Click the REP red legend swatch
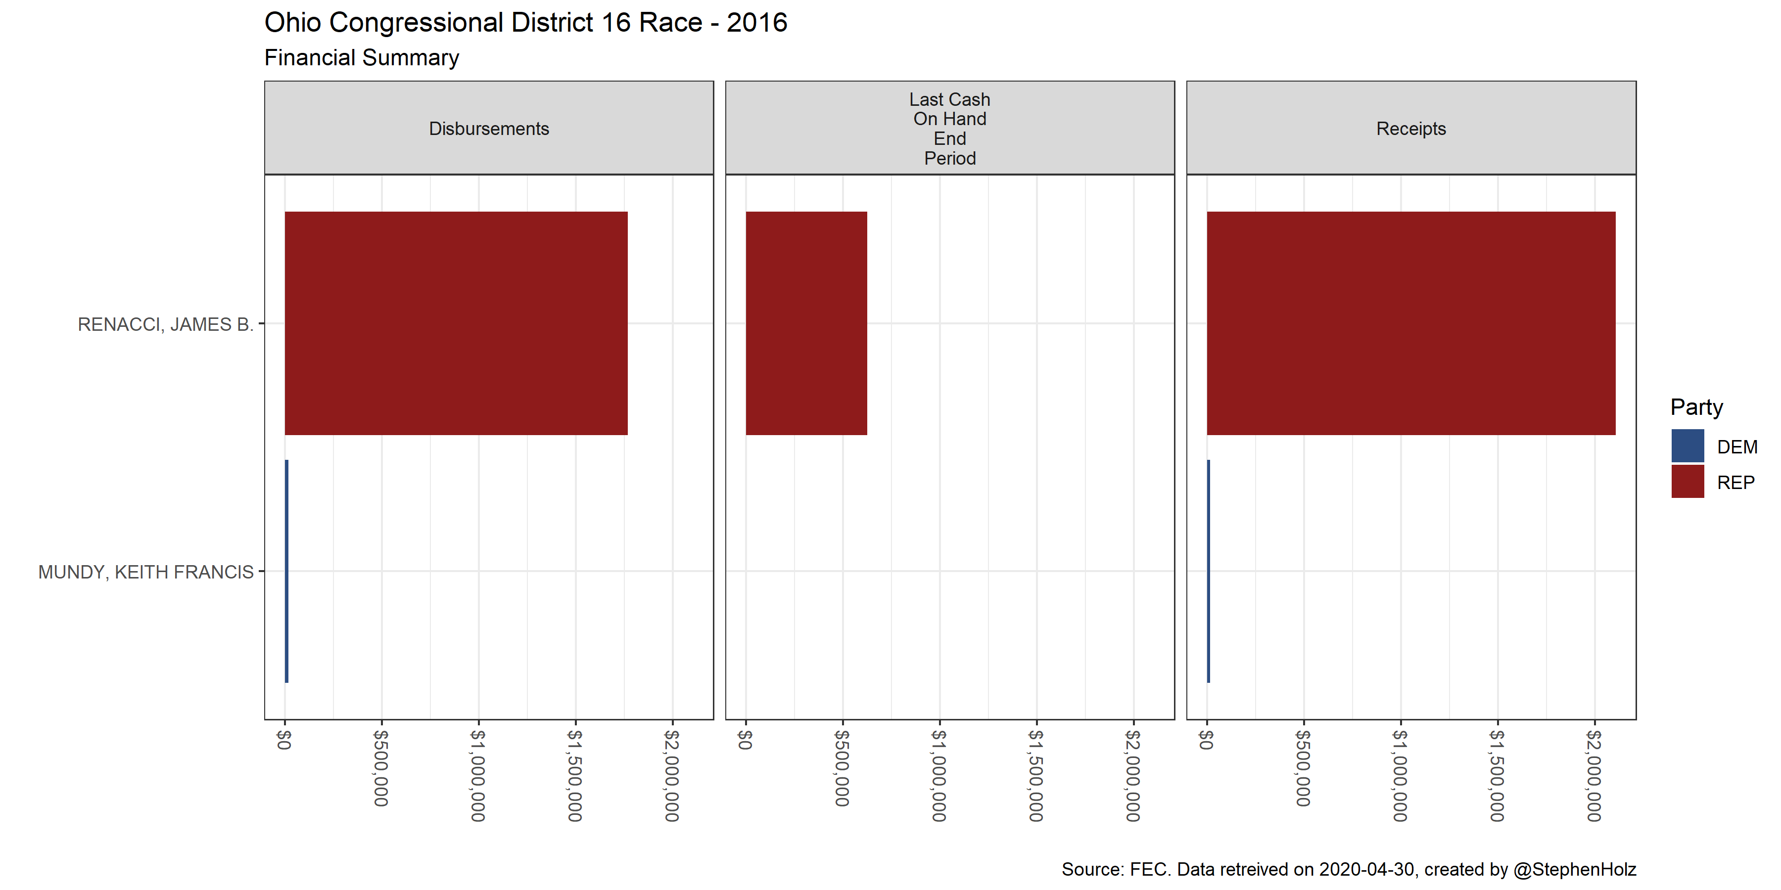1781x890 pixels. (x=1687, y=482)
